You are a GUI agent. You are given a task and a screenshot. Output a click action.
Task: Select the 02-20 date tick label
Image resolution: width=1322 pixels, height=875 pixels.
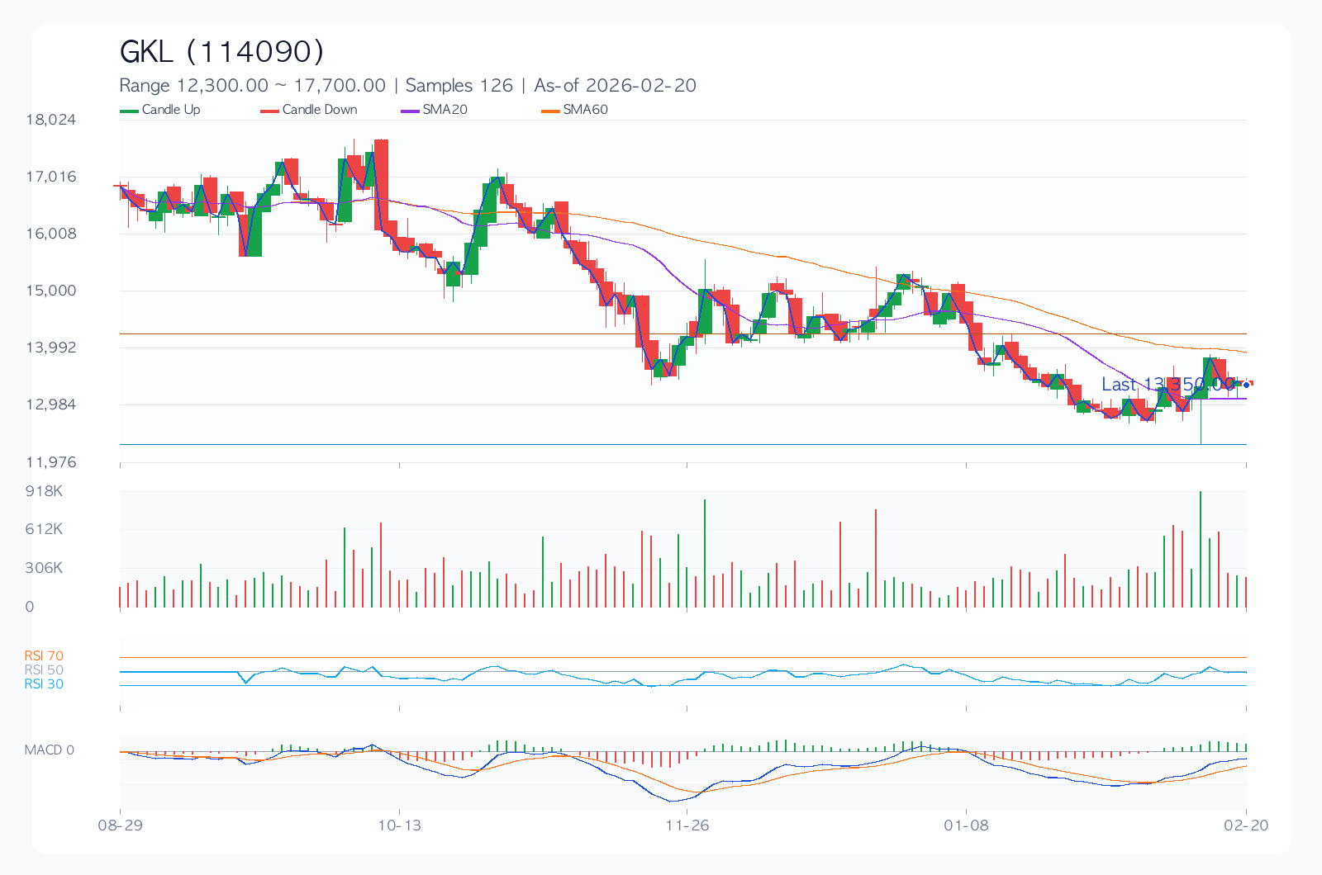point(1246,825)
